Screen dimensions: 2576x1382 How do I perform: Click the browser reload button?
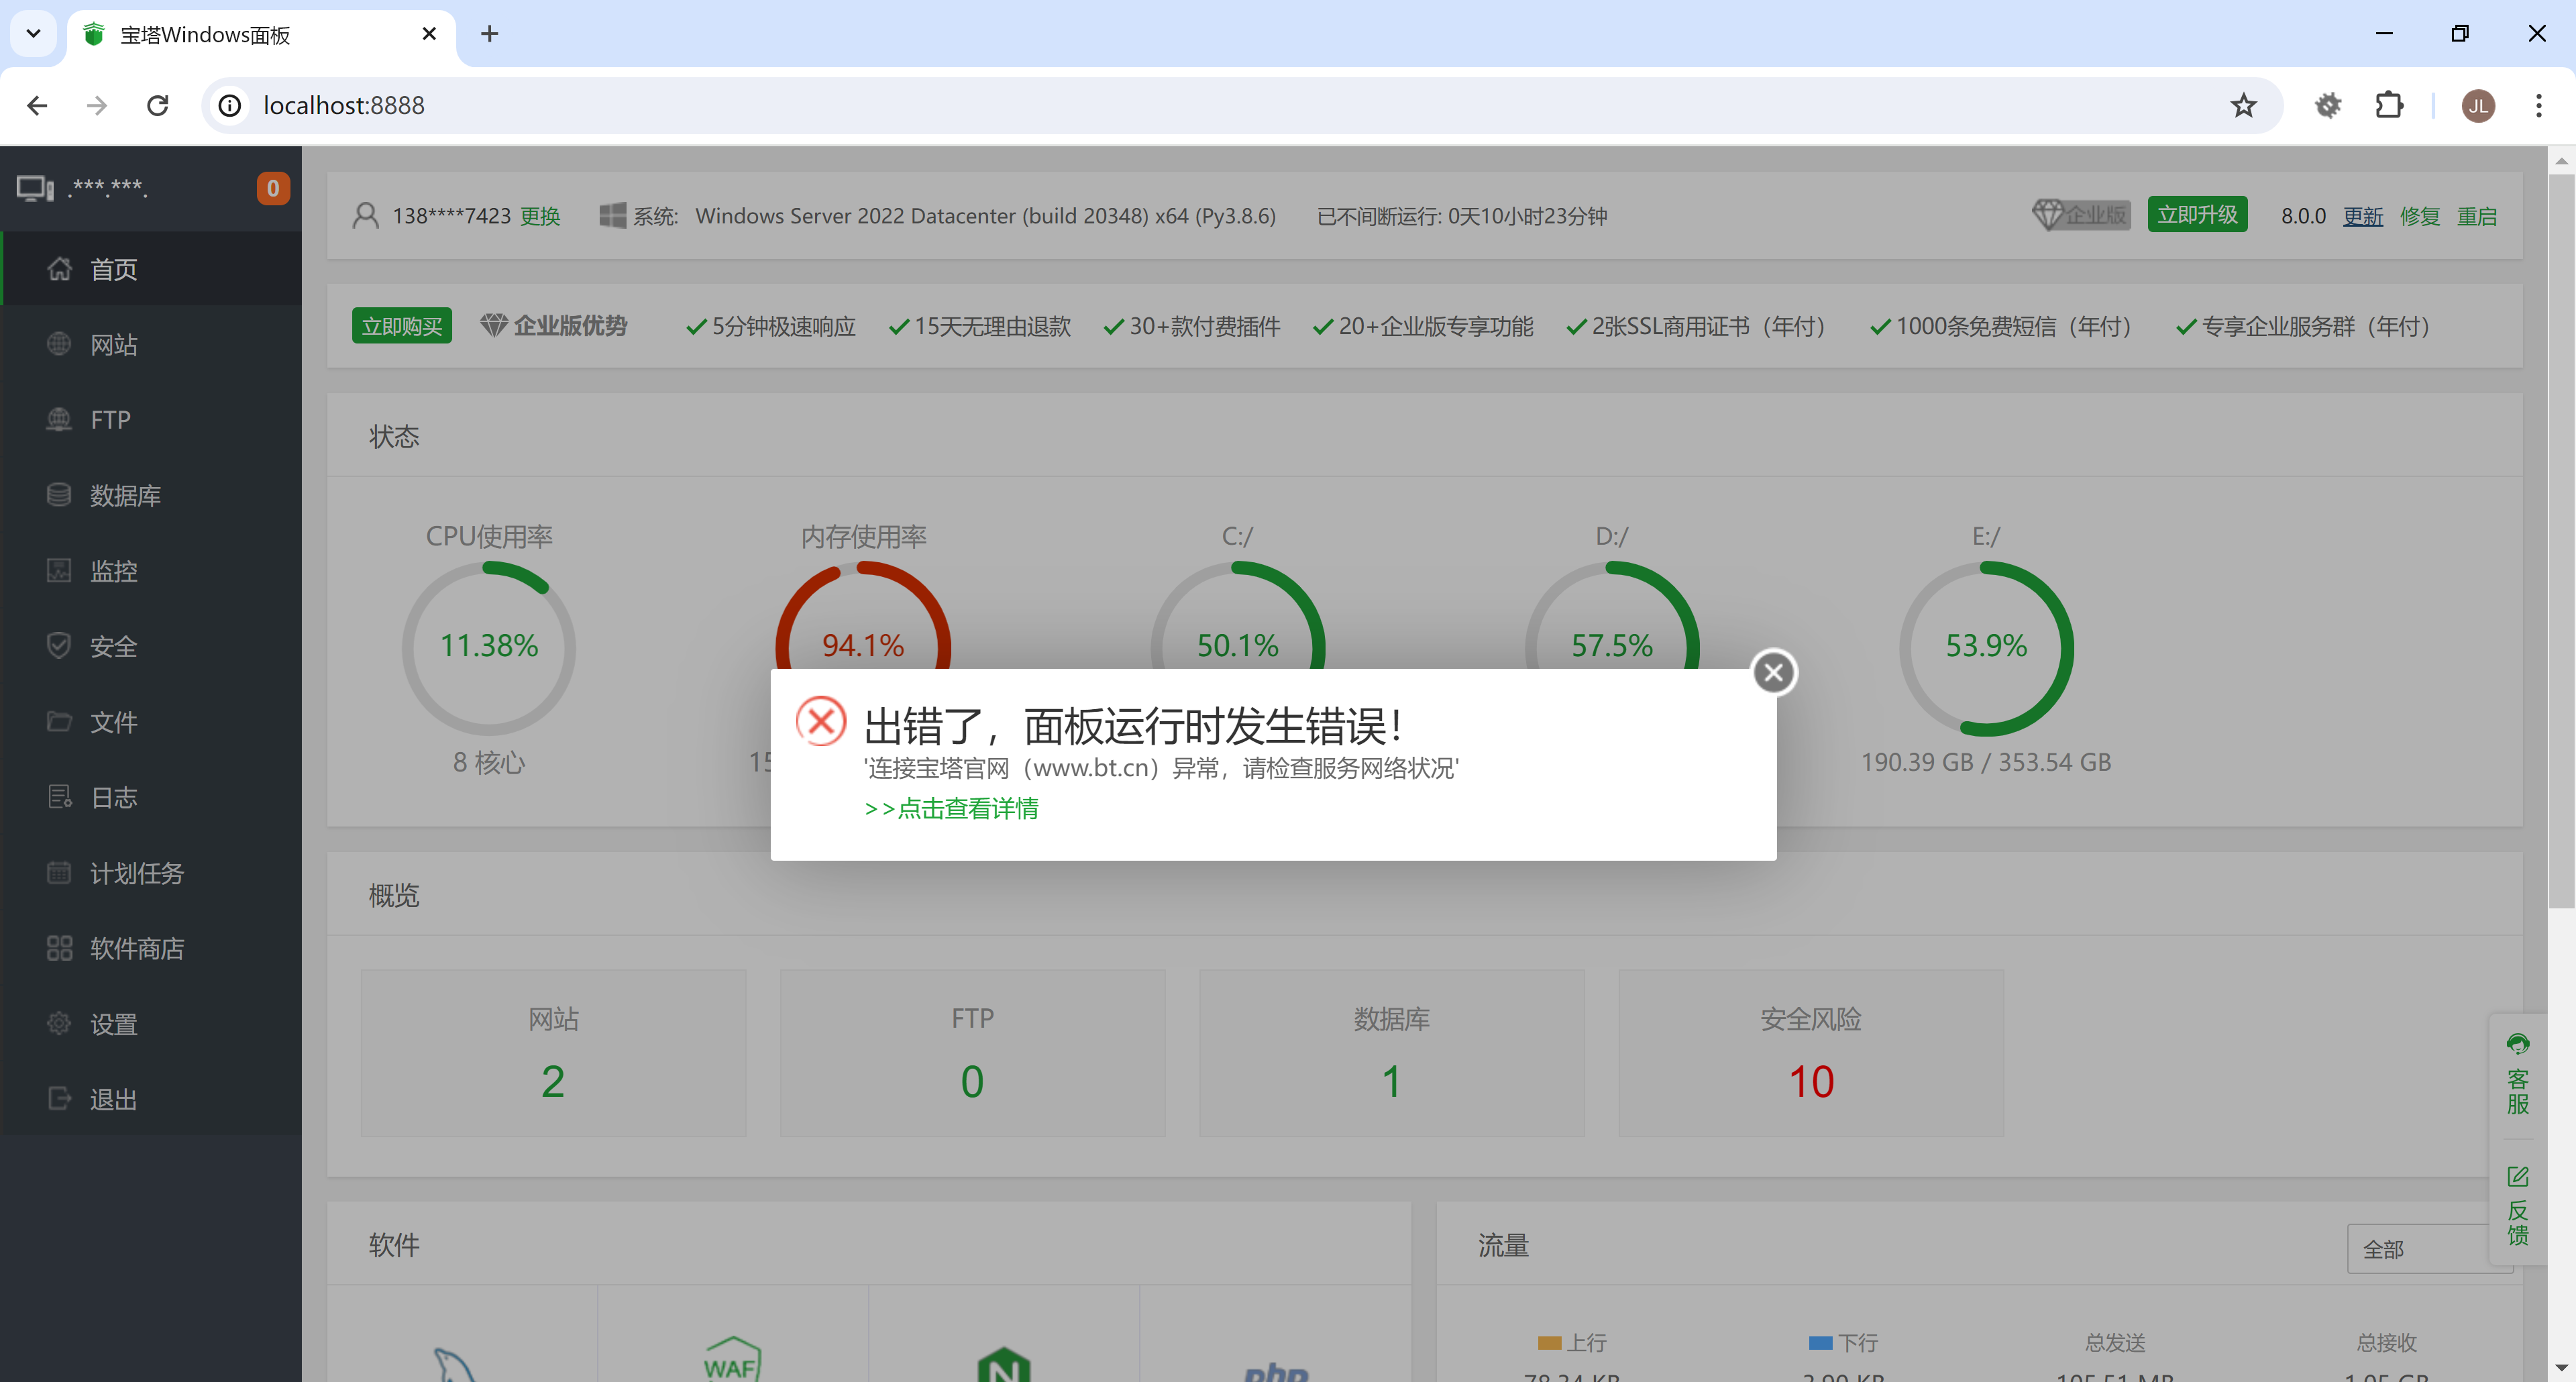pyautogui.click(x=158, y=105)
